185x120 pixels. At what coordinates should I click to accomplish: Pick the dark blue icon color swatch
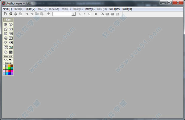tap(9, 74)
